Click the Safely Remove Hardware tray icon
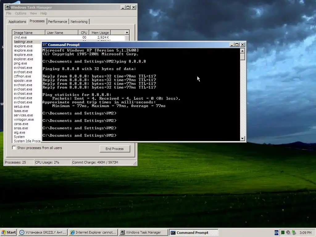 tap(294, 233)
